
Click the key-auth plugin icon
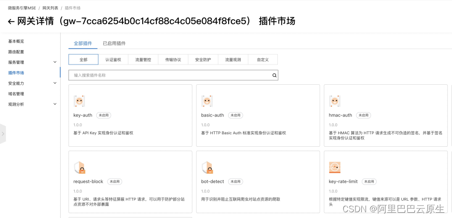pos(79,101)
